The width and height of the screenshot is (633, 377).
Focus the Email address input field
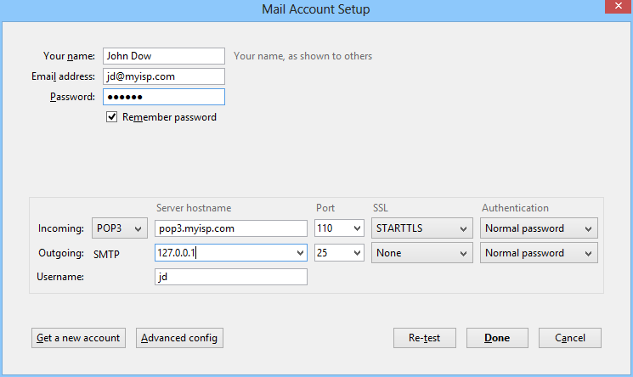click(163, 76)
